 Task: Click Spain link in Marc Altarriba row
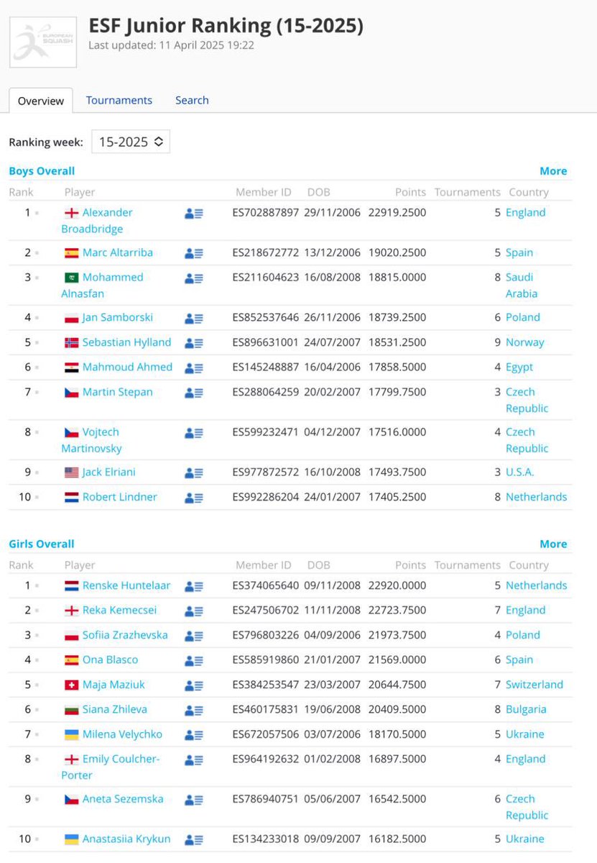(x=519, y=252)
